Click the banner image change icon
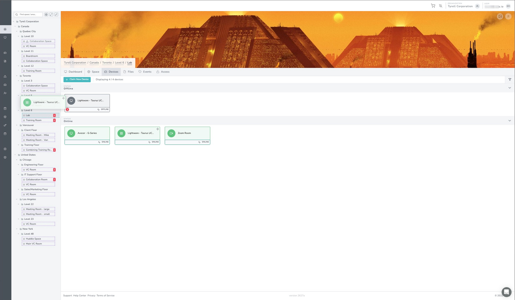515x300 pixels. coord(500,16)
